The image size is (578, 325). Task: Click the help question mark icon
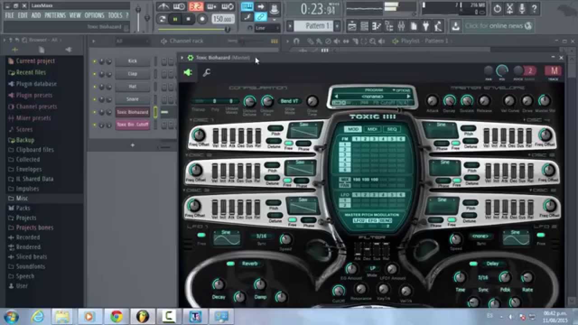coord(534,9)
